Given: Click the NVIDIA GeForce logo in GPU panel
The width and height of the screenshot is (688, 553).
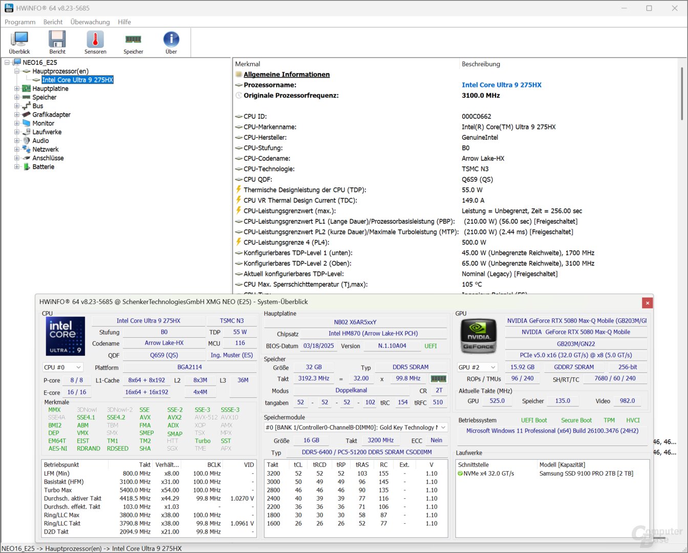Looking at the screenshot, I should 478,336.
